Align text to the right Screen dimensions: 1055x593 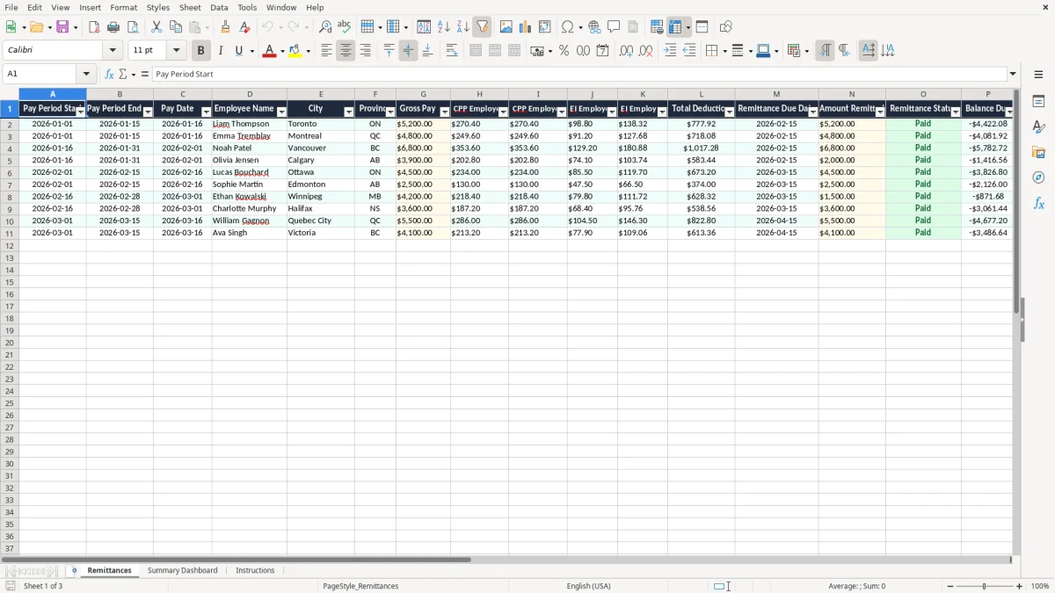point(365,51)
